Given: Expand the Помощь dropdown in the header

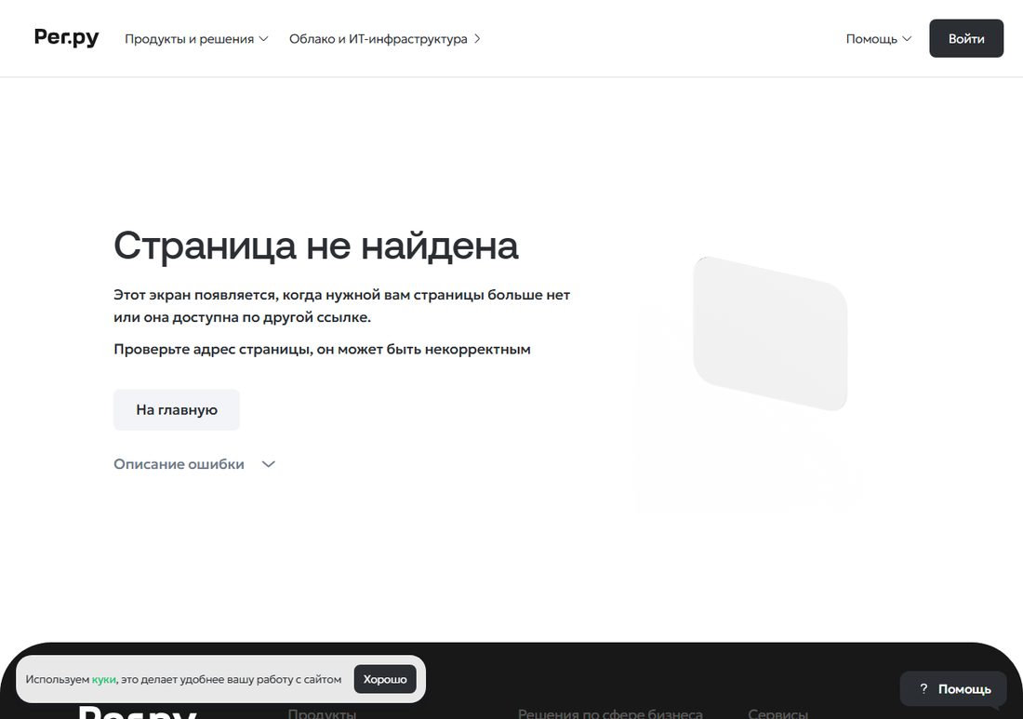Looking at the screenshot, I should [878, 38].
